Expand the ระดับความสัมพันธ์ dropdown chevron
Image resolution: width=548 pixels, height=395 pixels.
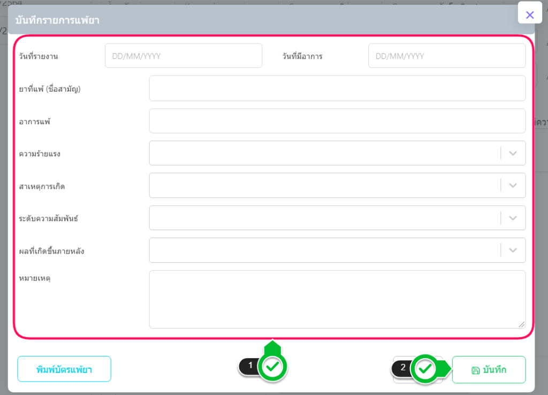point(513,218)
